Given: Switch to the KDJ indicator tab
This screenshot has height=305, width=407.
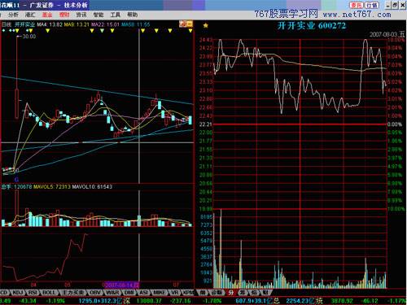Looking at the screenshot, I should point(18,293).
